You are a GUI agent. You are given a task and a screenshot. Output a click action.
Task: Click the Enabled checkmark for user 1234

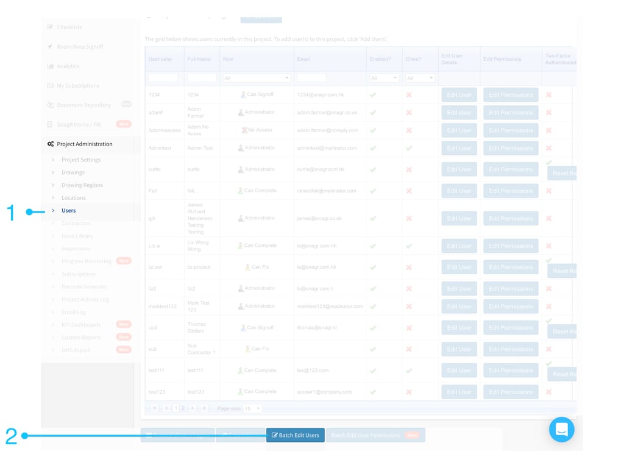click(x=373, y=94)
